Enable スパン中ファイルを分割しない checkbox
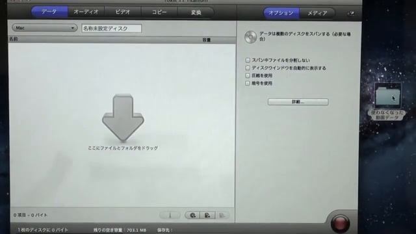Image resolution: width=416 pixels, height=234 pixels. coord(248,60)
